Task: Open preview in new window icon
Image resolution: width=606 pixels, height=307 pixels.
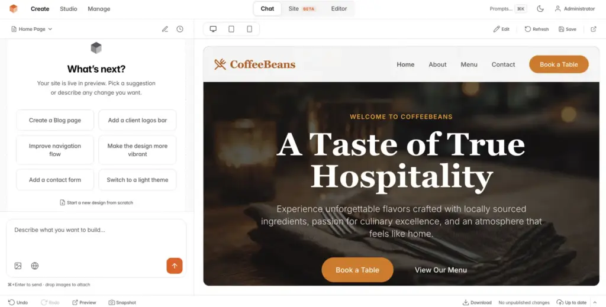Action: 594,29
